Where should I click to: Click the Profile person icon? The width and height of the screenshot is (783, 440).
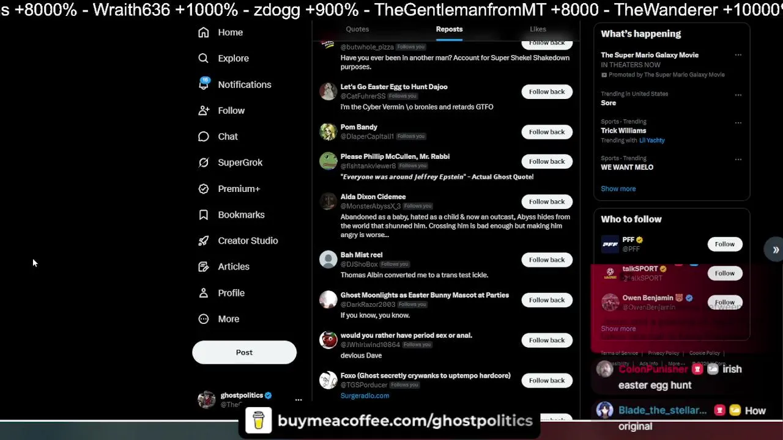[204, 293]
